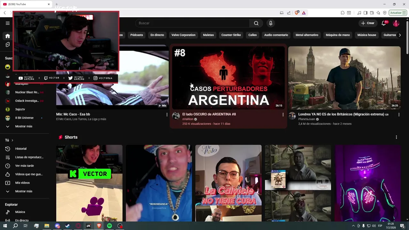
Task: Click the Crear button
Action: coord(367,23)
